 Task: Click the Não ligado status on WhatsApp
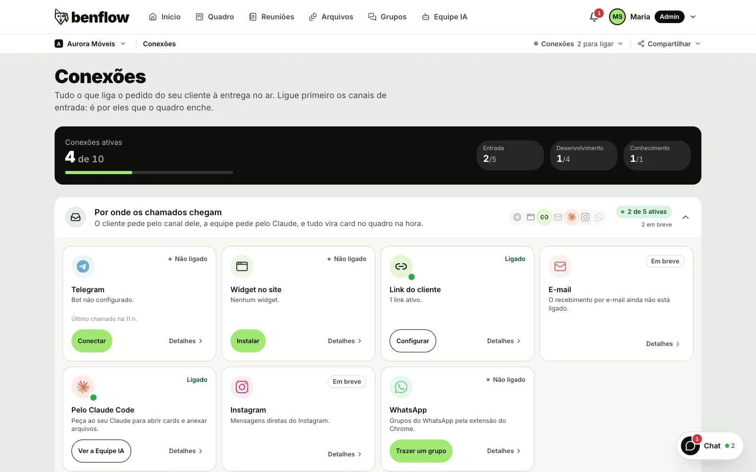point(506,379)
